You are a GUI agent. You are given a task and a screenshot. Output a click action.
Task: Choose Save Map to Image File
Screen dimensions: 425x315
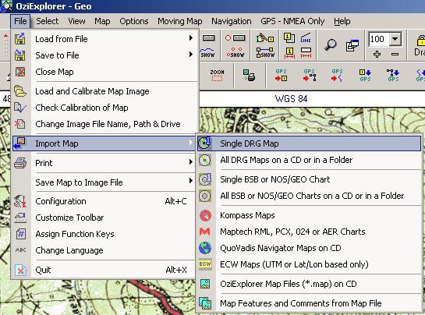coord(104,182)
